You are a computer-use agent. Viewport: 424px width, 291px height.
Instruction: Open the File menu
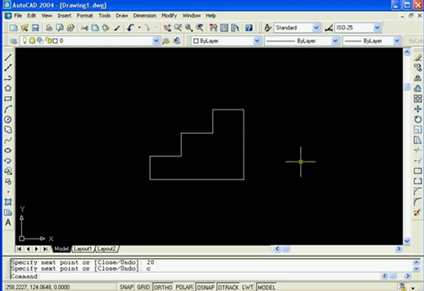(18, 16)
